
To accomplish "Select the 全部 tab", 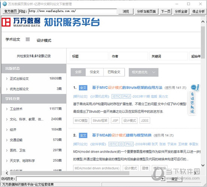I will coord(78,72).
